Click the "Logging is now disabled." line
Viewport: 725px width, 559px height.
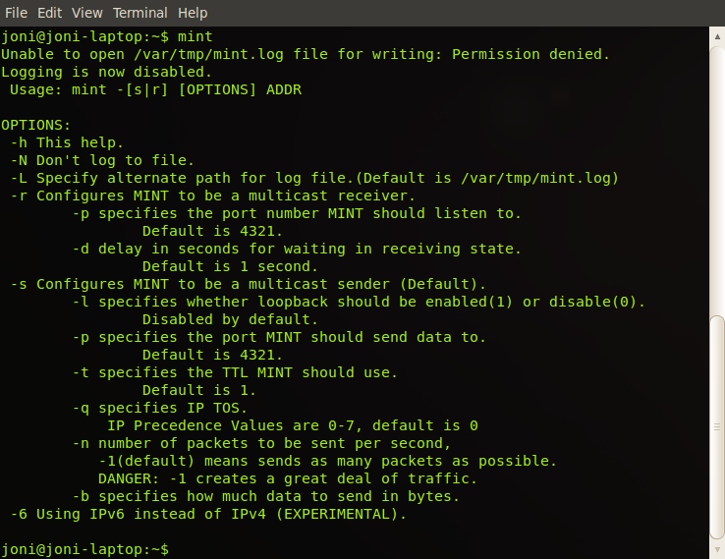(x=106, y=72)
